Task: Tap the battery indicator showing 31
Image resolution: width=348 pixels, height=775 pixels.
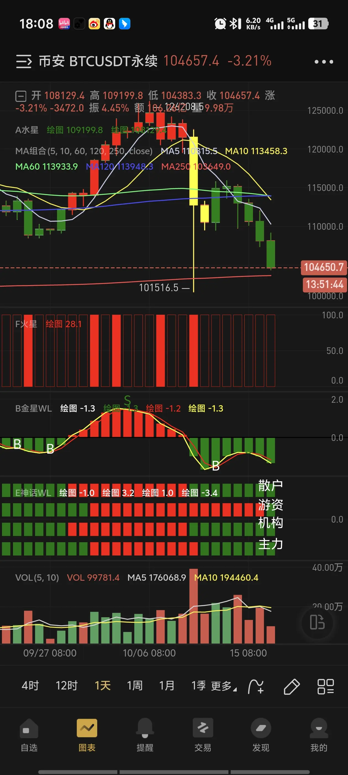Action: (x=318, y=24)
